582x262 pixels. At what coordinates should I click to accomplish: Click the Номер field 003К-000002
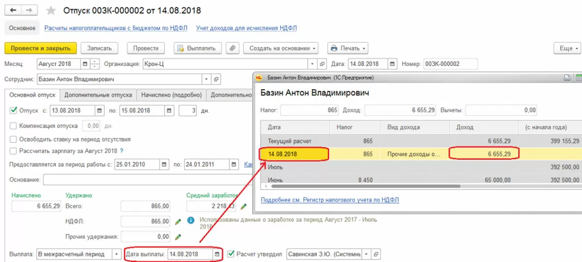click(450, 64)
